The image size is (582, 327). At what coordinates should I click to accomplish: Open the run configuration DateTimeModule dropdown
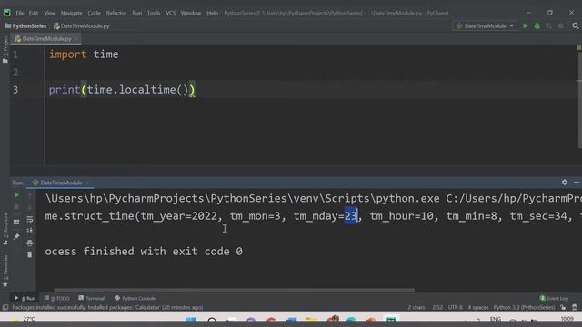click(485, 26)
